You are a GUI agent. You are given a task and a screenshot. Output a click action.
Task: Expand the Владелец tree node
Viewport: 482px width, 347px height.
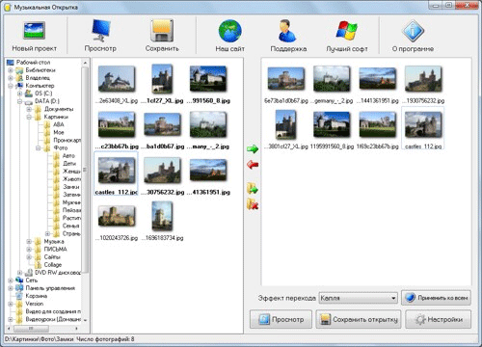tap(11, 78)
